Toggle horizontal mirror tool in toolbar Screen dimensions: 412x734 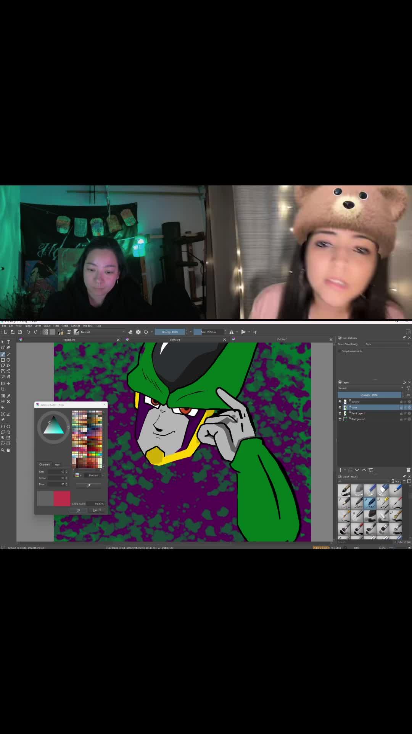coord(232,332)
